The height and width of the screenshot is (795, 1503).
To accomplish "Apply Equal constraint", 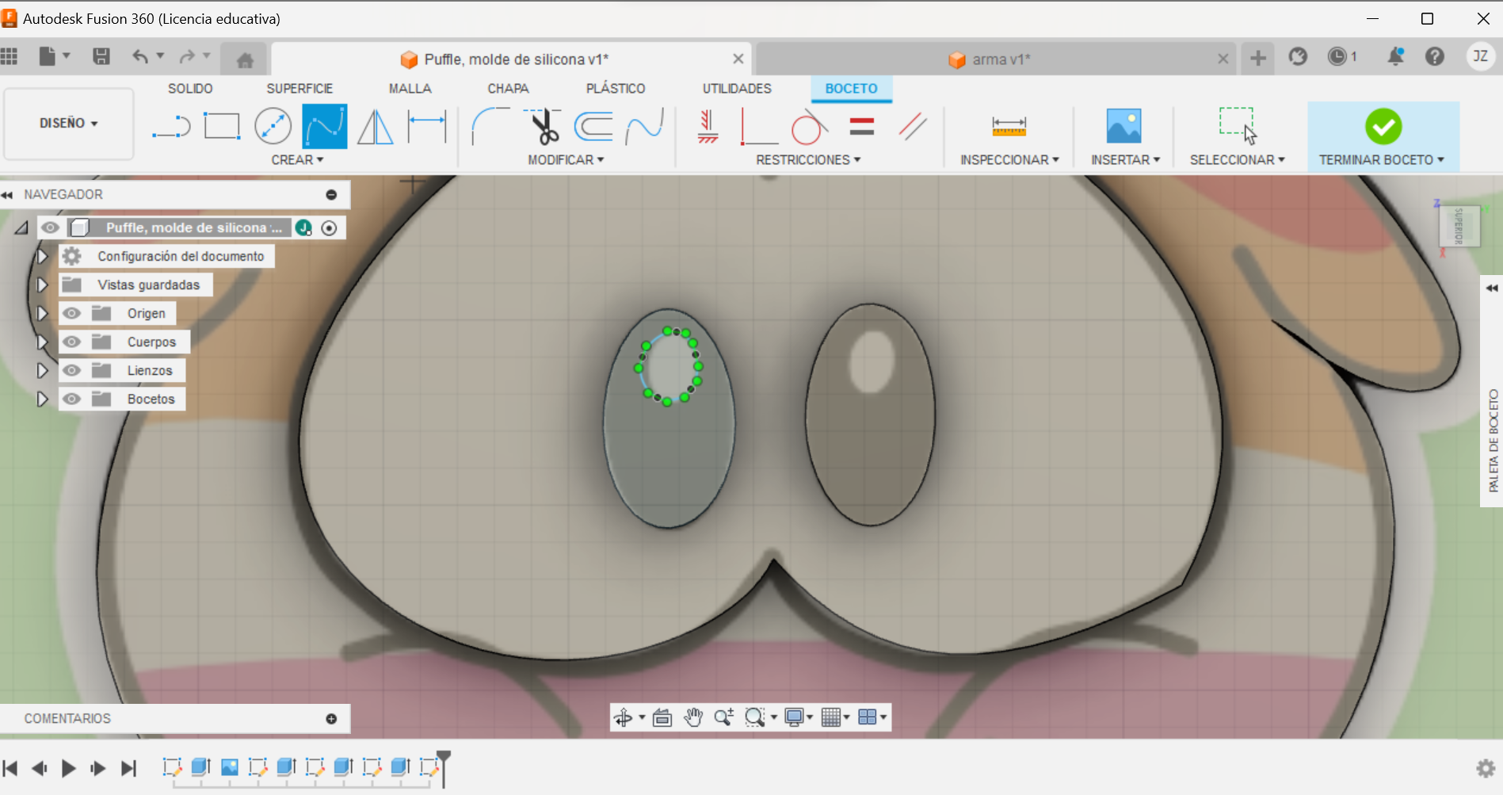I will 861,126.
